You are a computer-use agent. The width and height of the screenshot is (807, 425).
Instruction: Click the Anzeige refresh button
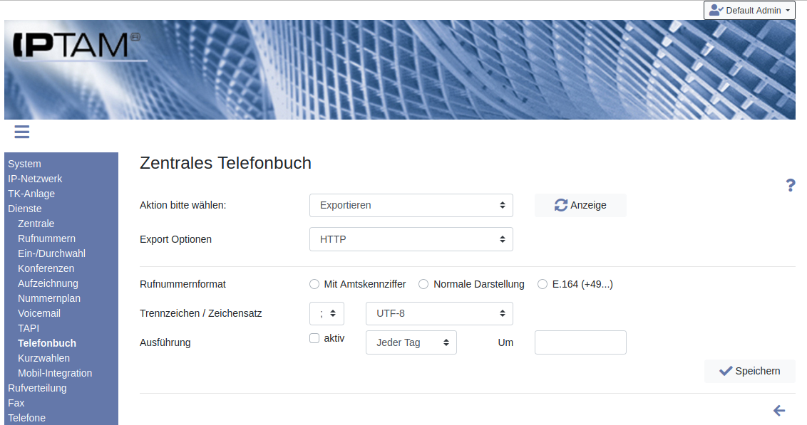pyautogui.click(x=580, y=205)
